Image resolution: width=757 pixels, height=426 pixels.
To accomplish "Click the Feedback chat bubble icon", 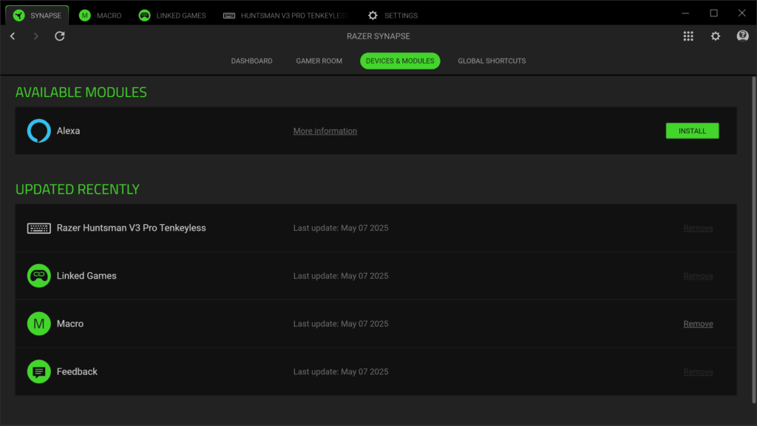I will click(x=39, y=371).
